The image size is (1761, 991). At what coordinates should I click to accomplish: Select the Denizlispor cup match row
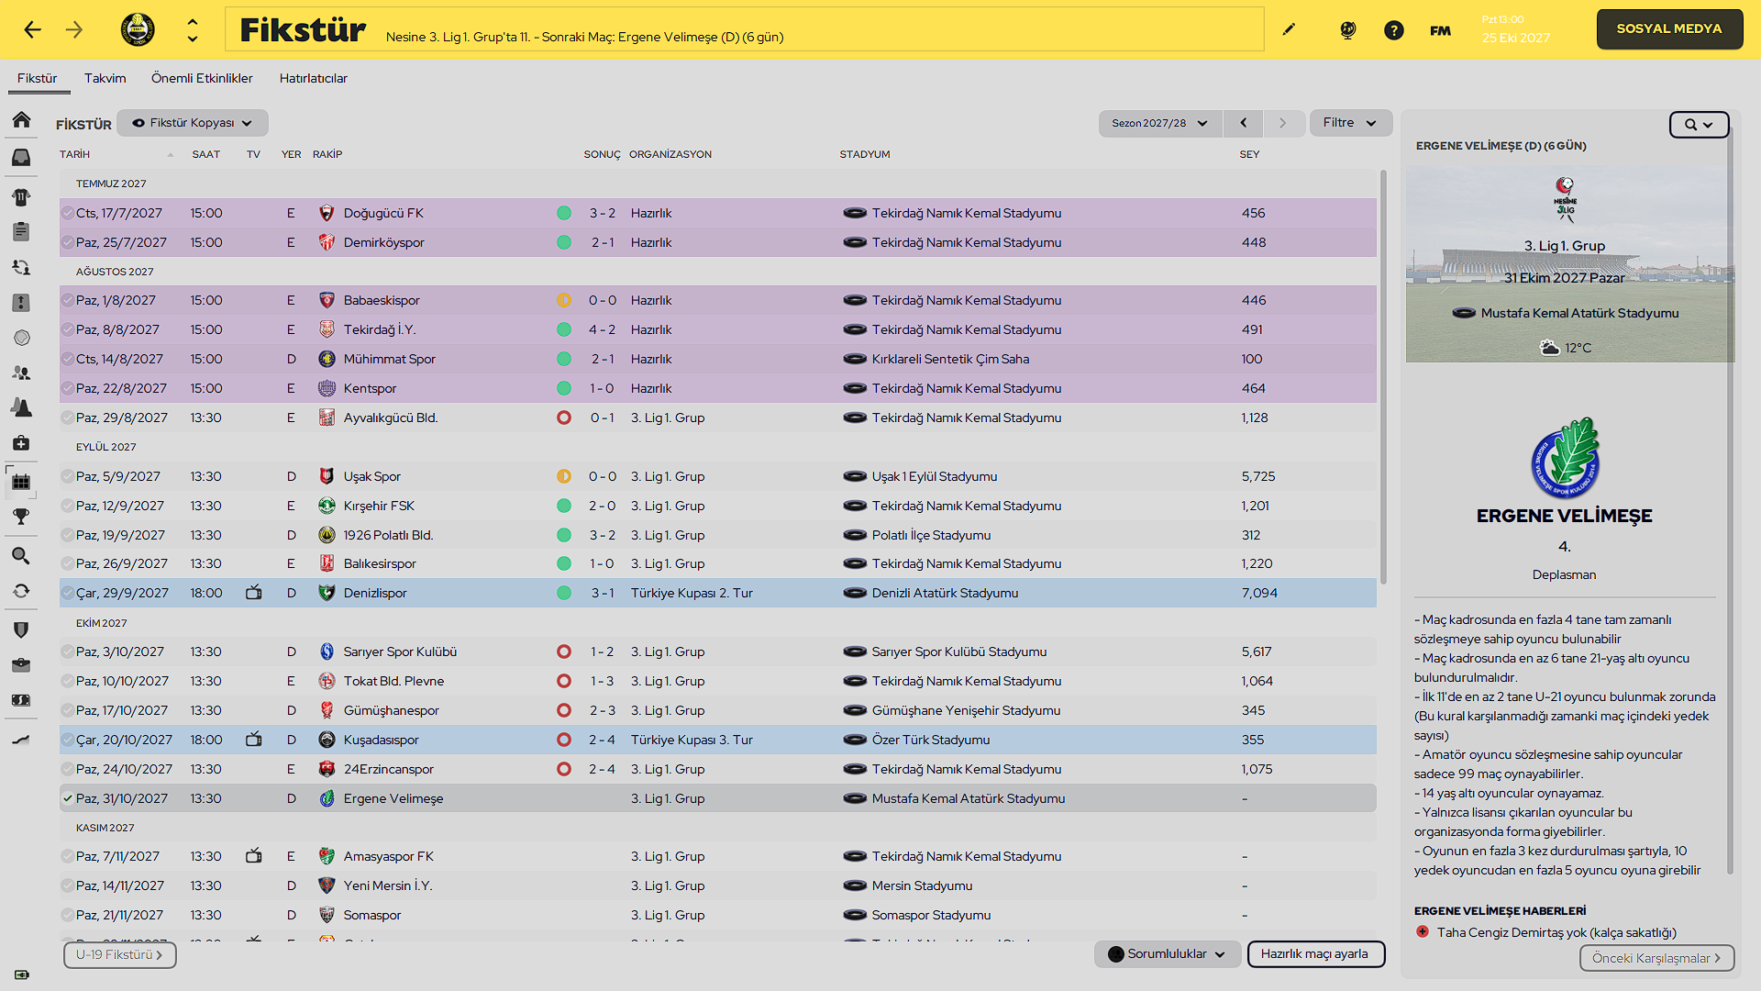click(718, 593)
